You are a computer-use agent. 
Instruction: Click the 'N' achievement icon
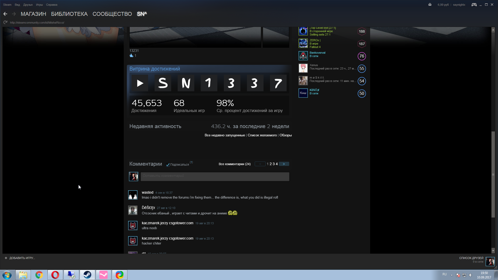point(186,83)
